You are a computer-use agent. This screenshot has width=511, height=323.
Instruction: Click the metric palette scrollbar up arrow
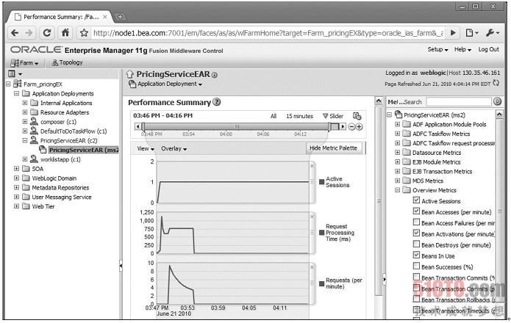click(x=499, y=115)
